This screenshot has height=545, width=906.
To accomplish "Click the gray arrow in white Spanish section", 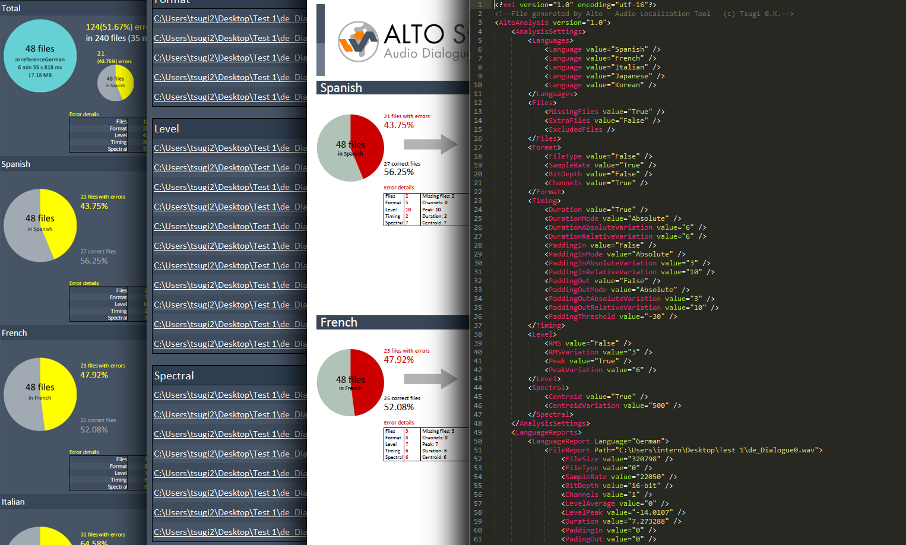I will 430,144.
